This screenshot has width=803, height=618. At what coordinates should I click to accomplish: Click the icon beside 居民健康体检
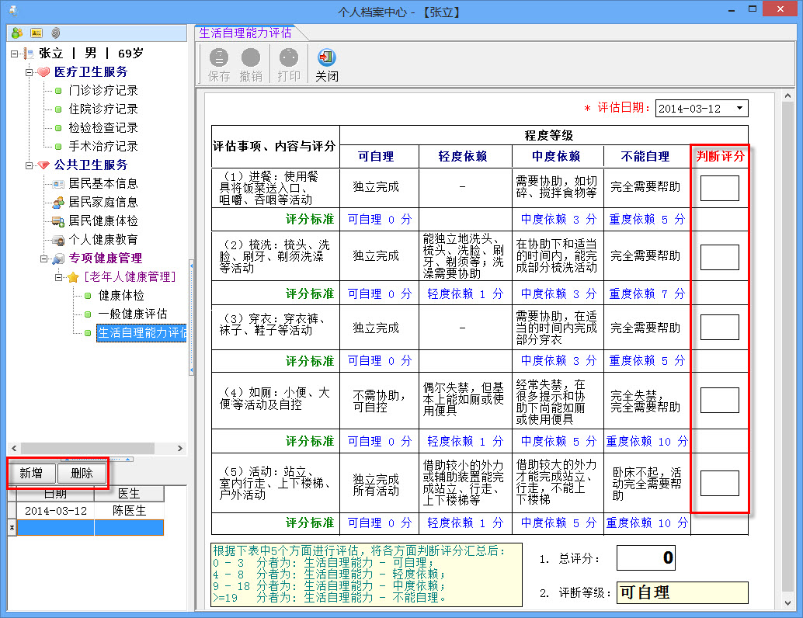click(x=58, y=221)
